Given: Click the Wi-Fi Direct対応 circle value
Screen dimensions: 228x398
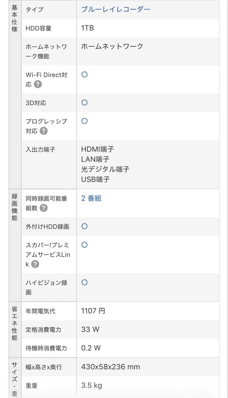Looking at the screenshot, I should coord(84,75).
